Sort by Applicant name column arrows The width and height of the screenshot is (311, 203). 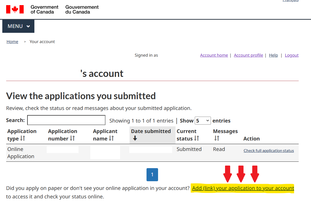pos(111,138)
